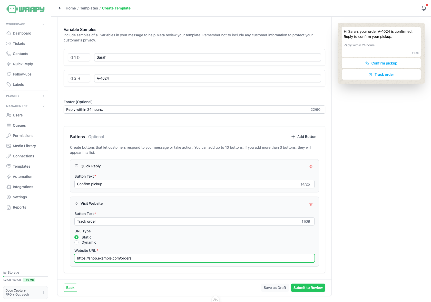This screenshot has width=431, height=302.
Task: Click the Create Template breadcrumb
Action: [116, 8]
